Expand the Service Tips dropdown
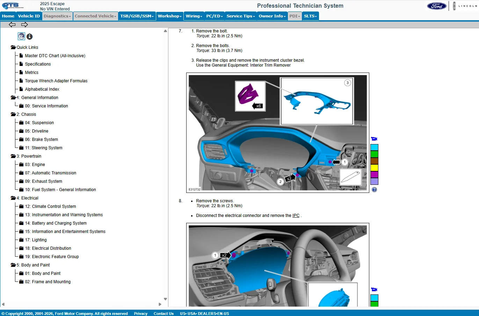 point(240,16)
